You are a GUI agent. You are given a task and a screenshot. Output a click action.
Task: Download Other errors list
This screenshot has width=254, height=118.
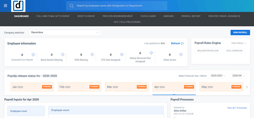click(181, 54)
